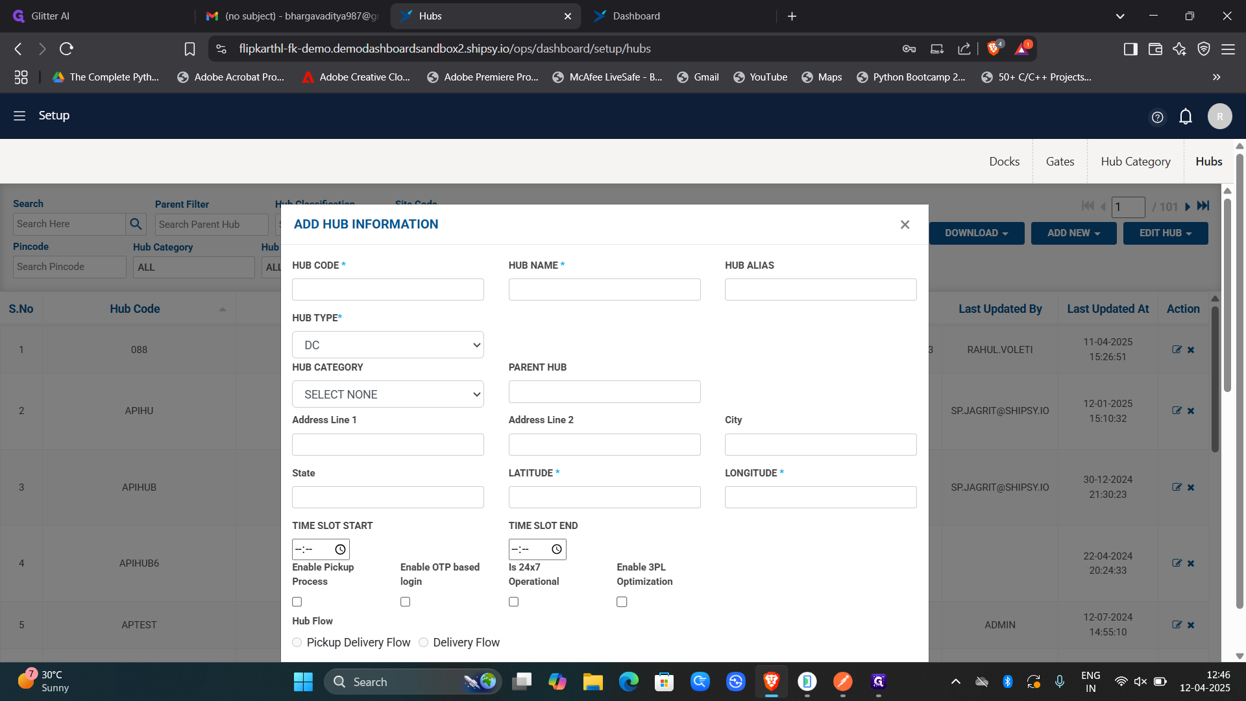Open YouTube bookmark
The image size is (1246, 701).
[760, 77]
